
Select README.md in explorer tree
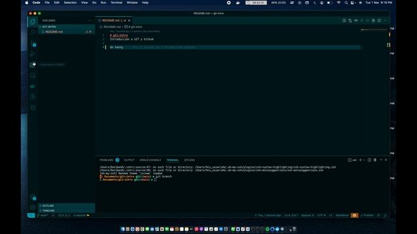point(66,32)
